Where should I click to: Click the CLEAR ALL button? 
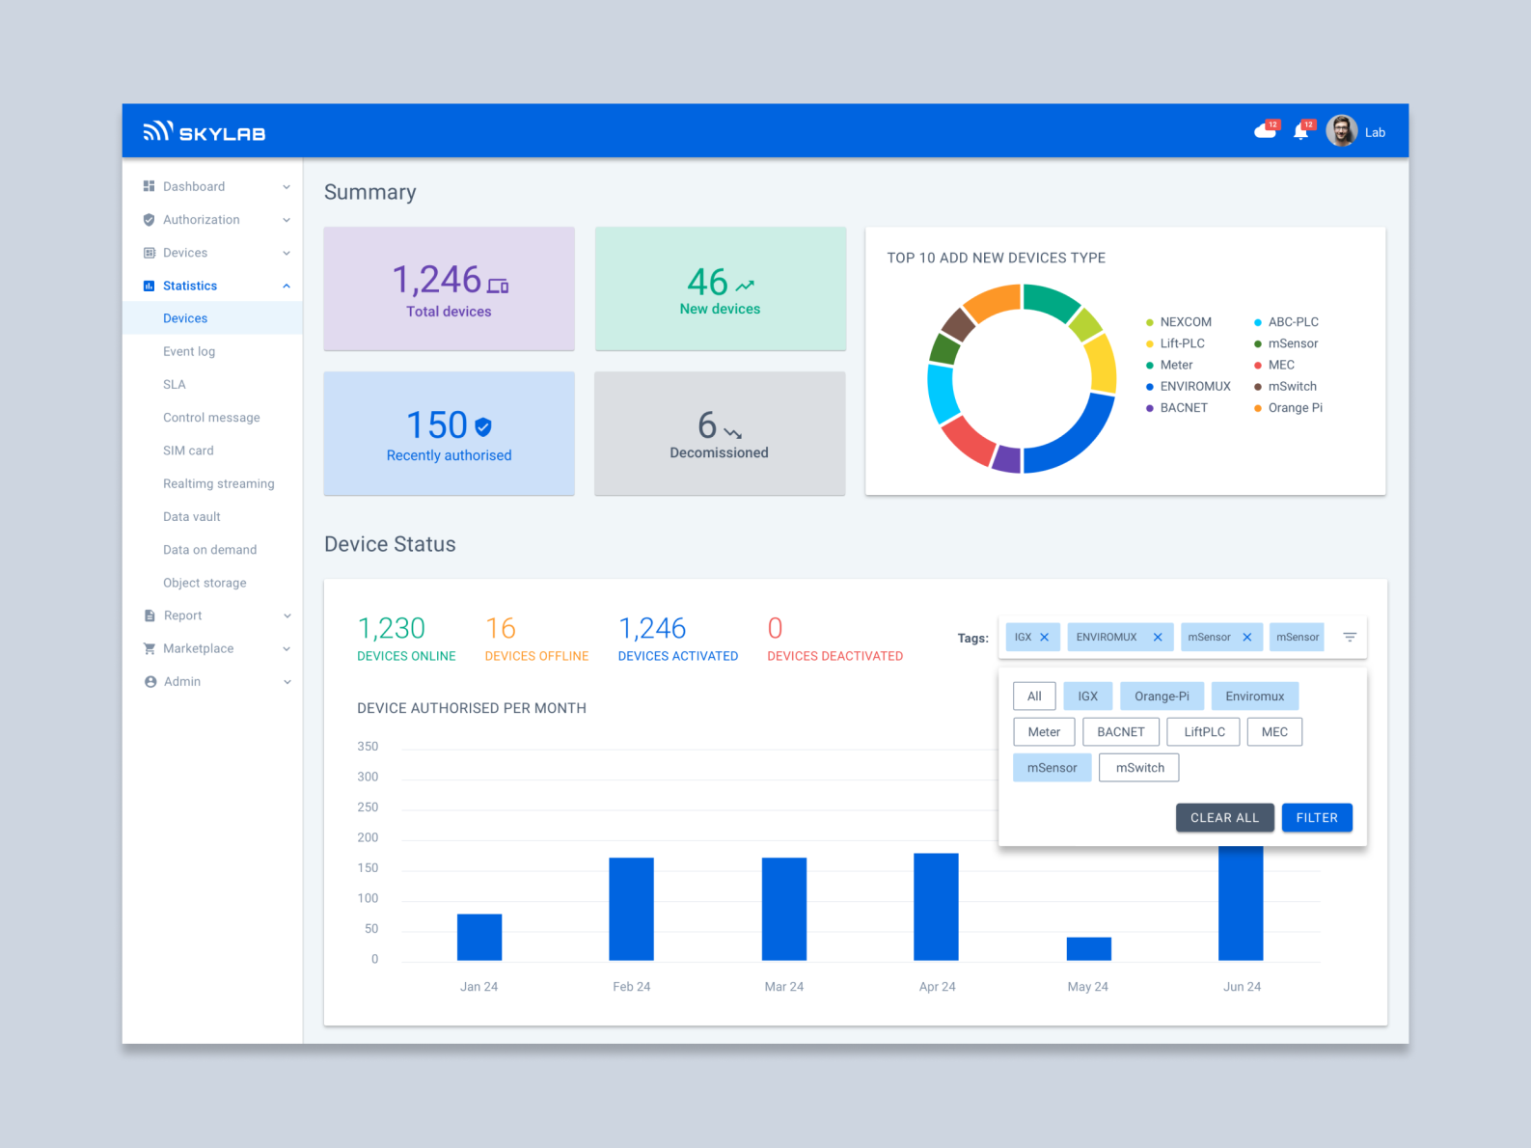(1224, 817)
